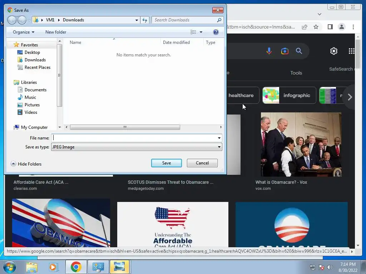Viewport: 366px width, 274px height.
Task: Collapse the pane with Hide Folders
Action: tap(26, 164)
